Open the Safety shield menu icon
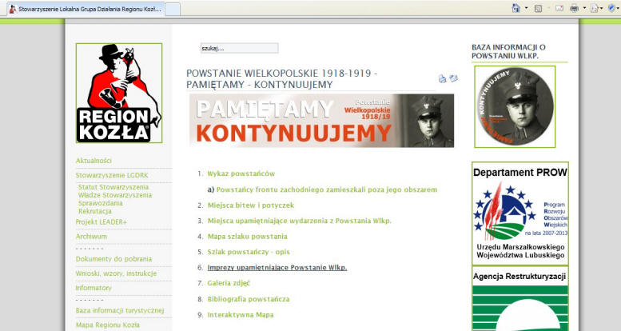Image resolution: width=621 pixels, height=331 pixels. (612, 8)
